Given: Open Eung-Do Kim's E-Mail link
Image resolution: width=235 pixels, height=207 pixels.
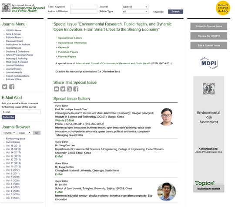Looking at the screenshot, I should coord(59,174).
